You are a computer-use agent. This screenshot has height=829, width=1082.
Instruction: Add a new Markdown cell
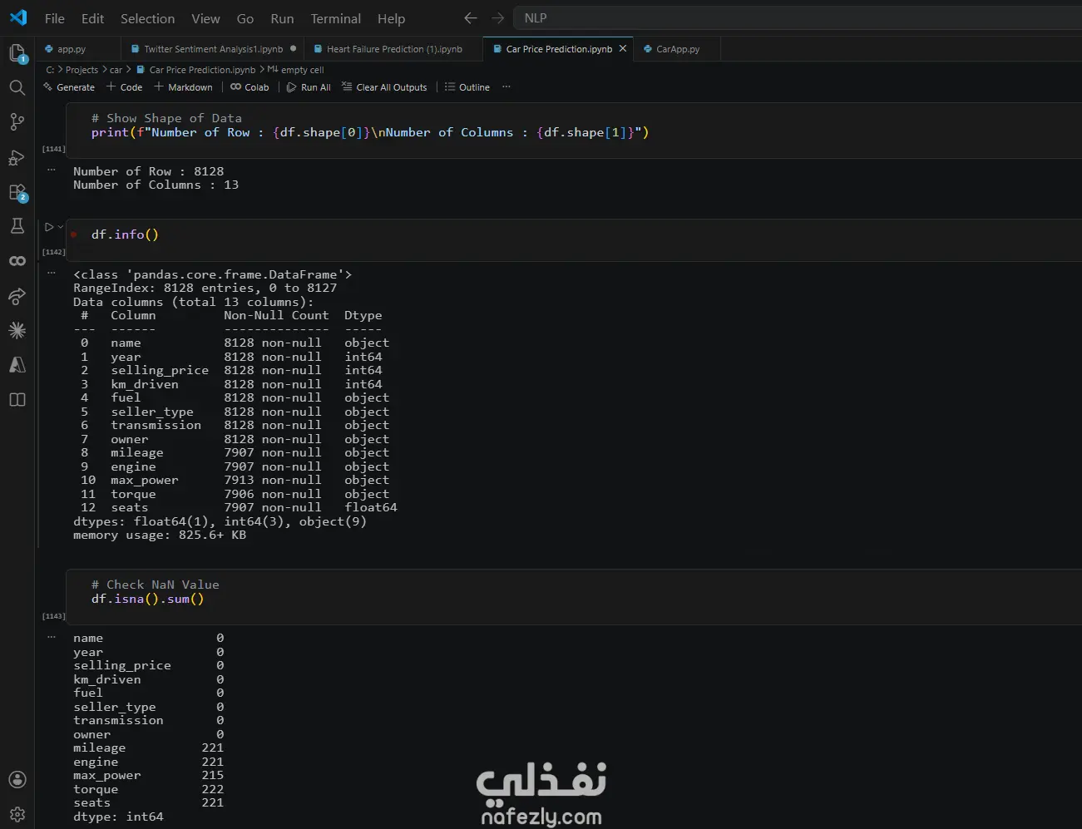coord(183,86)
